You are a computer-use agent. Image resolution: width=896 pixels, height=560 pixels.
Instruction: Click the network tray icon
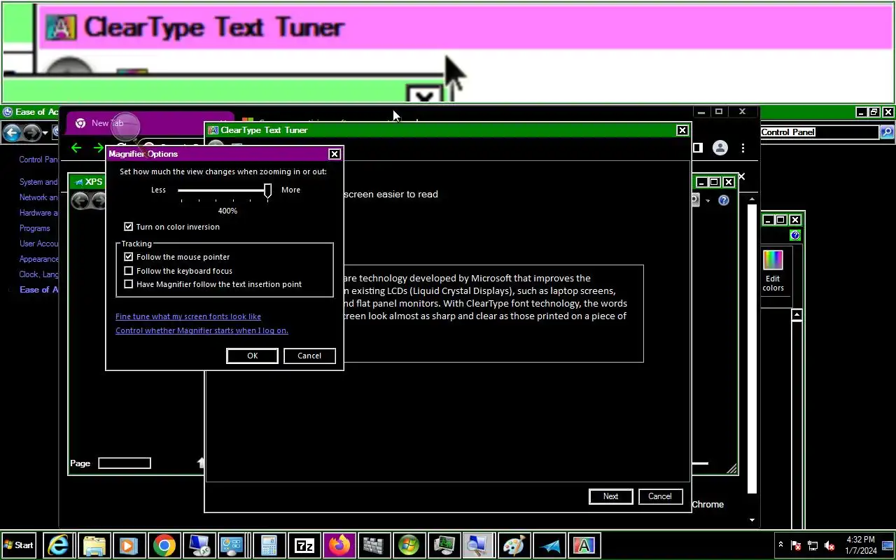pyautogui.click(x=813, y=545)
